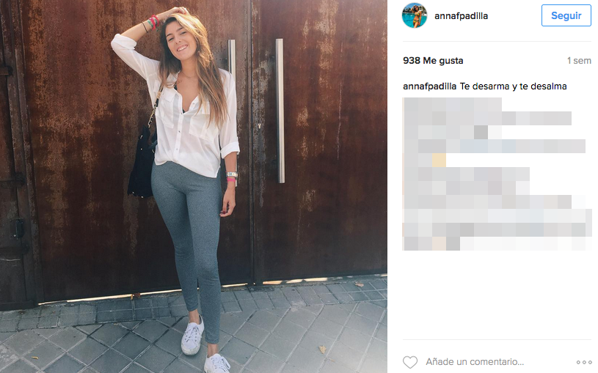Click the first blurred comment line

click(x=452, y=104)
